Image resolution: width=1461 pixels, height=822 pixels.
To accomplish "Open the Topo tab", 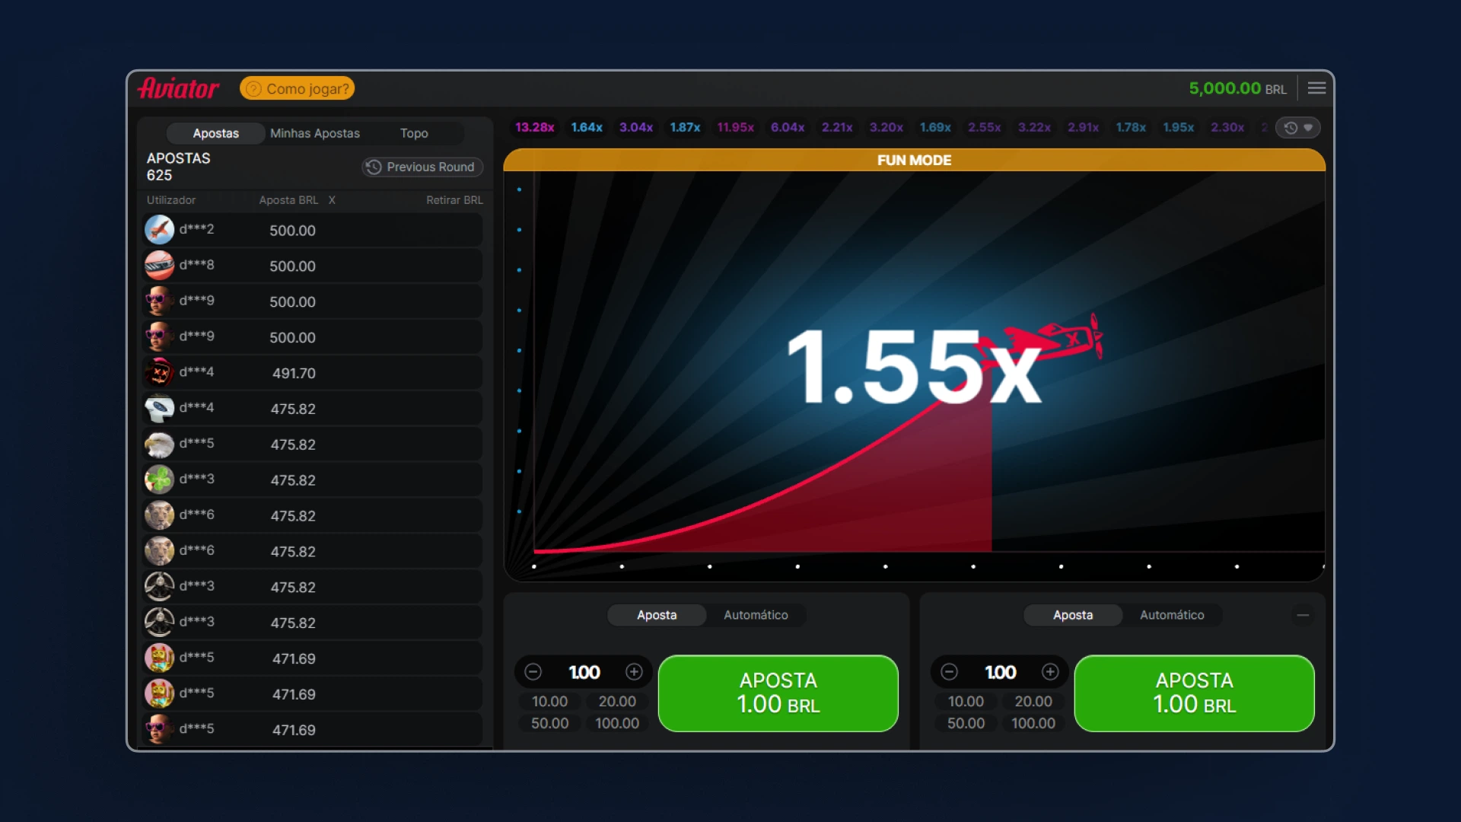I will pyautogui.click(x=414, y=133).
